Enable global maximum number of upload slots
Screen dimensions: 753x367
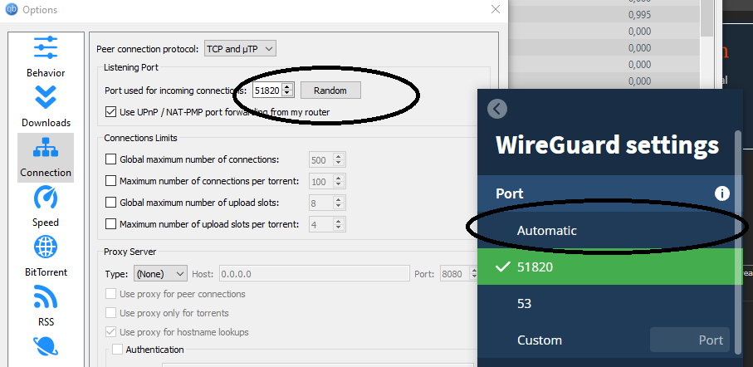(x=111, y=203)
